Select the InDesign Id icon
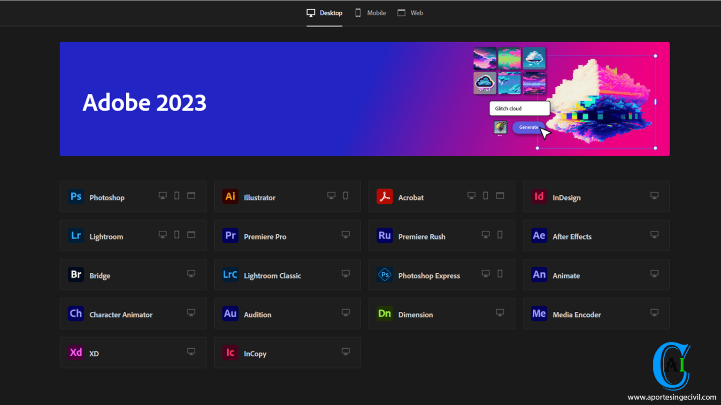Image resolution: width=721 pixels, height=405 pixels. coord(539,196)
